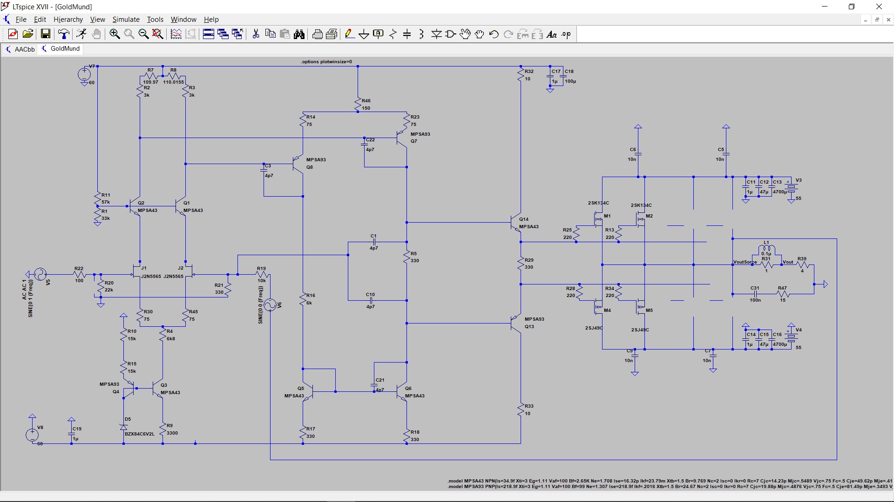
Task: Place a Diode component
Action: (x=436, y=34)
